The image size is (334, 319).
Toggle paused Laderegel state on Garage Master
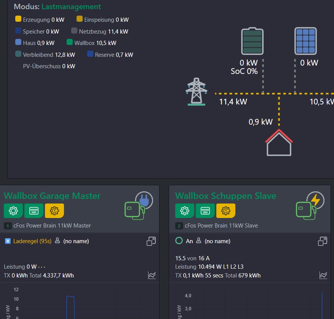point(8,241)
